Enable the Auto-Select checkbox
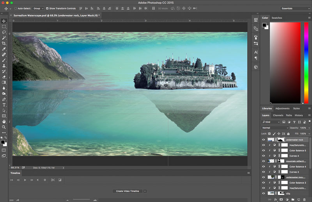312x202 pixels. (16, 9)
